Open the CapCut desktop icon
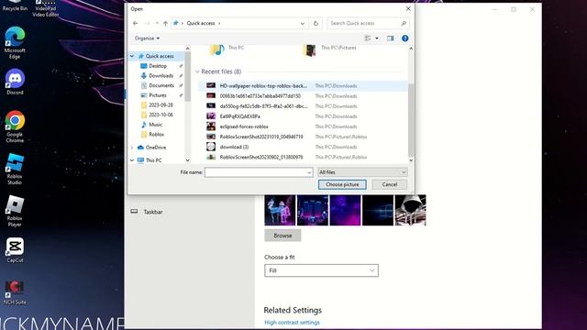587x330 pixels. (x=15, y=250)
